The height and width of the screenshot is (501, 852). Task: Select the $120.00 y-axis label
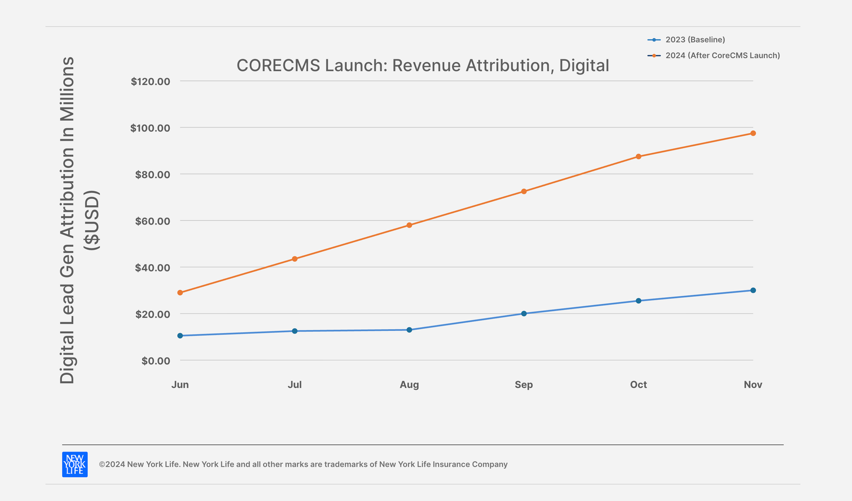pos(150,81)
